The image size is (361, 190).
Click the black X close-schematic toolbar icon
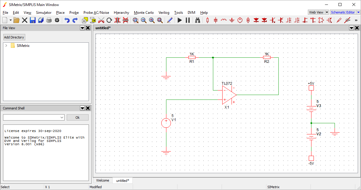coord(25,20)
